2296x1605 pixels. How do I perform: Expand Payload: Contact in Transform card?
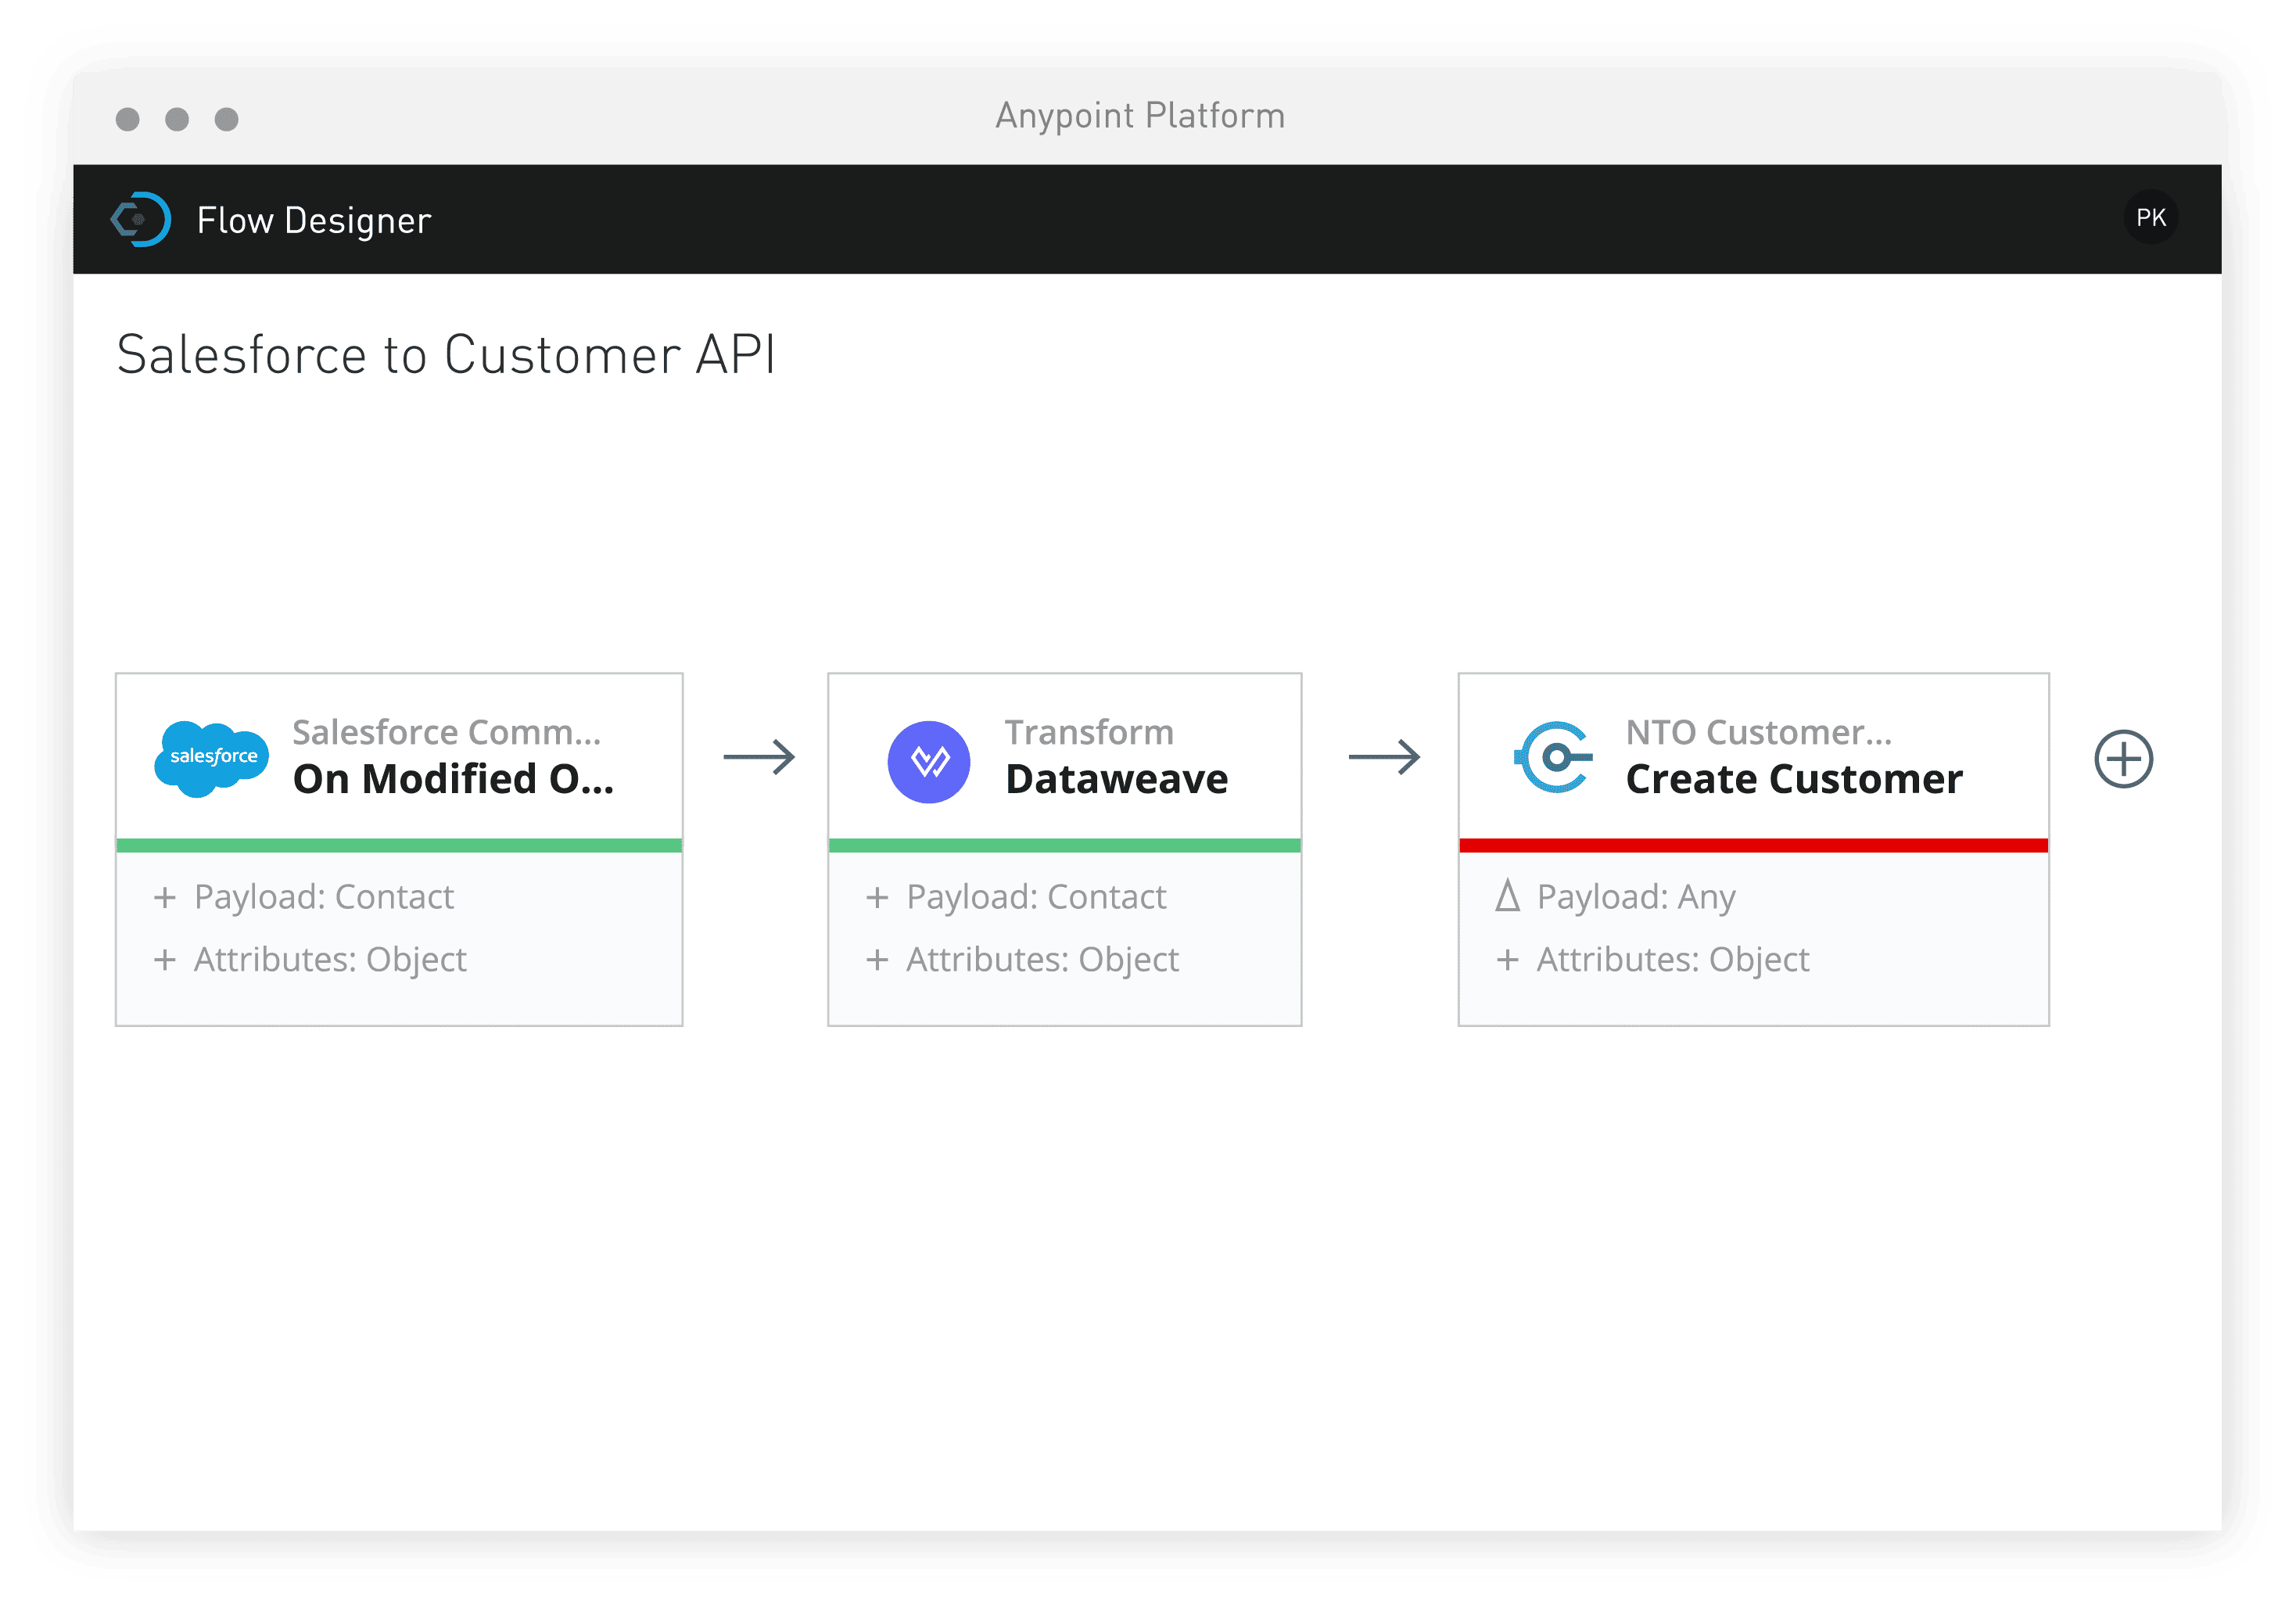[877, 897]
